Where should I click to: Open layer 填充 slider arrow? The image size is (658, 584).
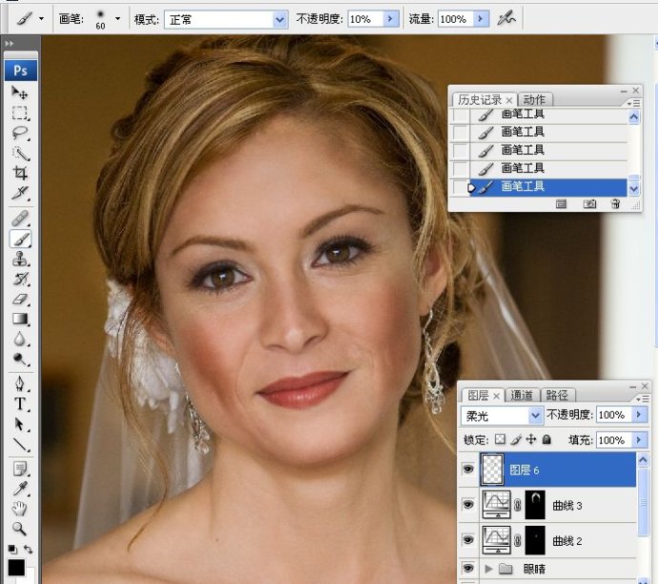pos(639,440)
